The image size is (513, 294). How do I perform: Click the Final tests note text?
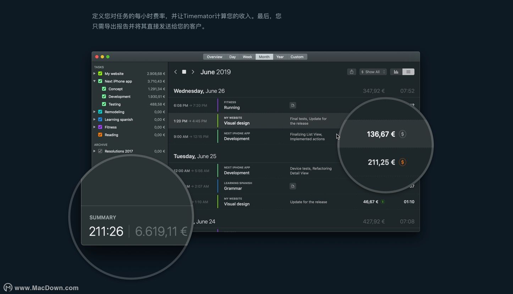coord(308,121)
